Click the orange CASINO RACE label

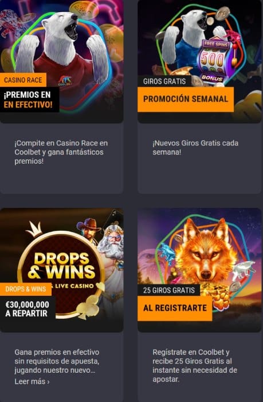(x=23, y=80)
